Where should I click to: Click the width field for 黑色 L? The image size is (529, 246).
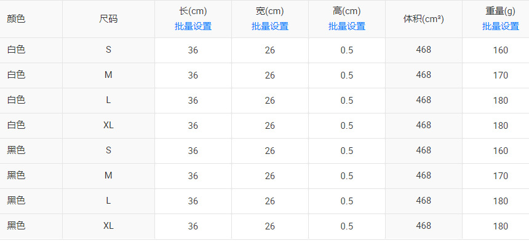point(270,201)
